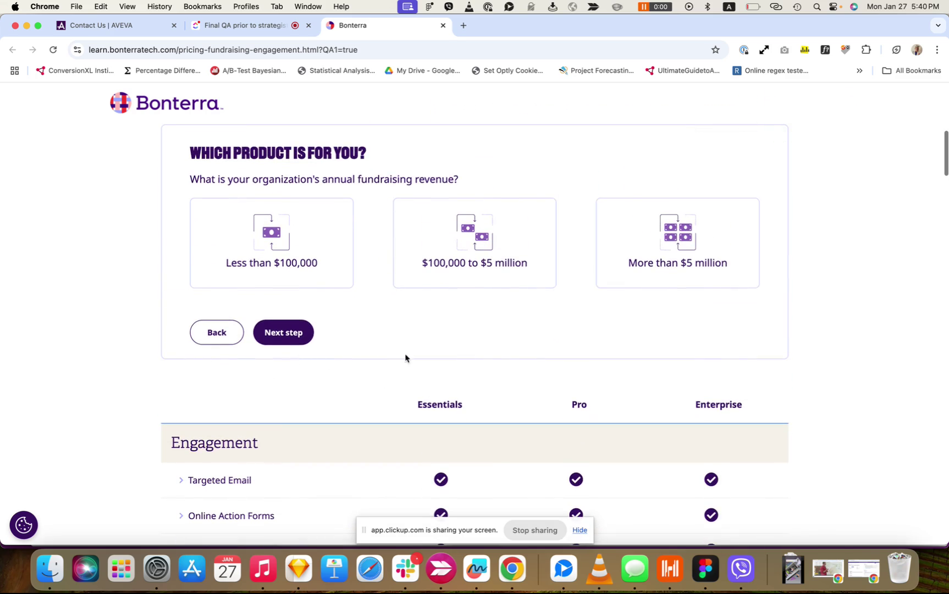Screen dimensions: 949x594
Task: Click the Bonterra logo
Action: [167, 103]
